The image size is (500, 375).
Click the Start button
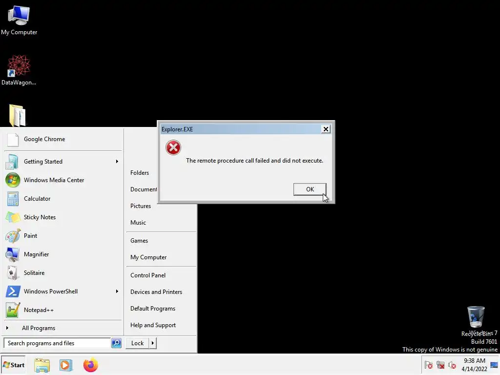[x=13, y=365]
